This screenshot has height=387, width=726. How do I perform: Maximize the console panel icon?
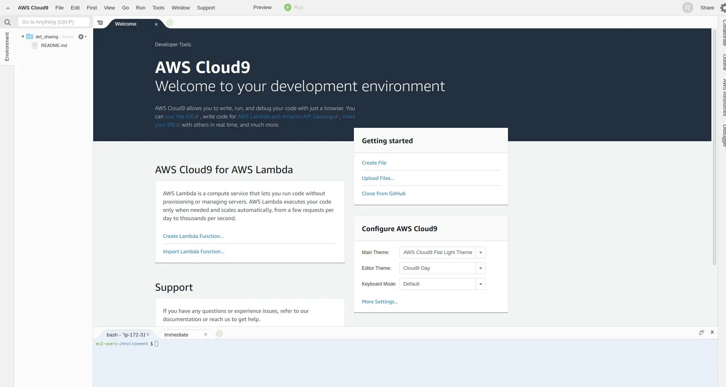pos(702,333)
